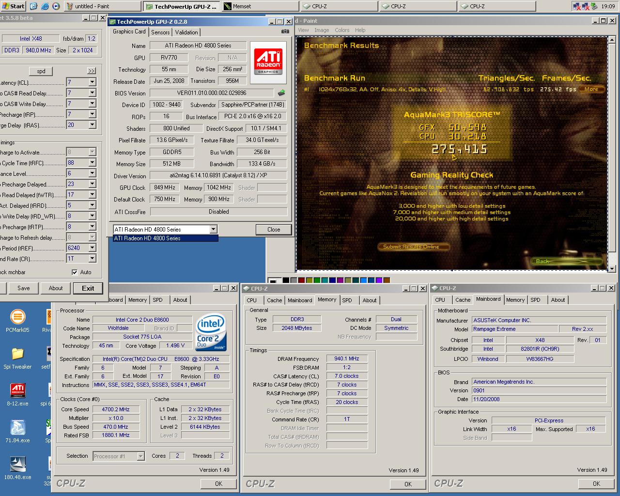Open the Image menu in Paint

tap(322, 30)
